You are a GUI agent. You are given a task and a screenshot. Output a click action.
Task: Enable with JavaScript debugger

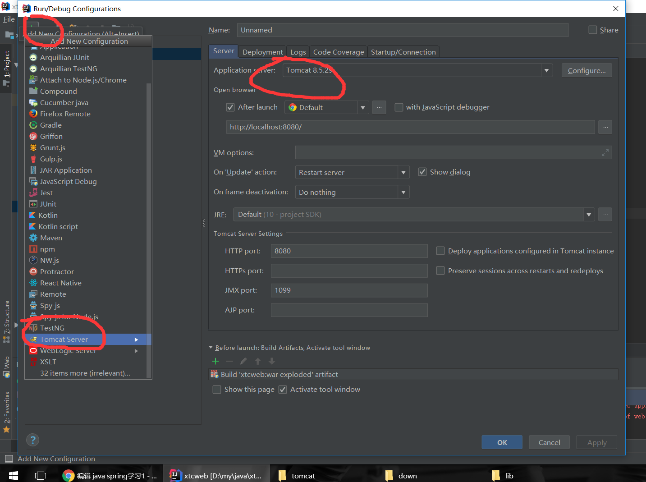coord(399,107)
